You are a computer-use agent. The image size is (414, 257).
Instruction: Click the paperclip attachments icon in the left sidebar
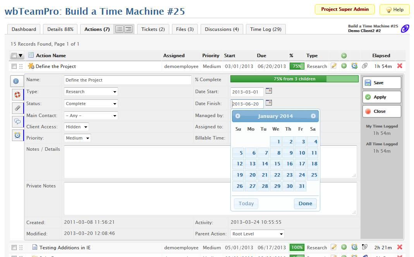click(x=17, y=108)
